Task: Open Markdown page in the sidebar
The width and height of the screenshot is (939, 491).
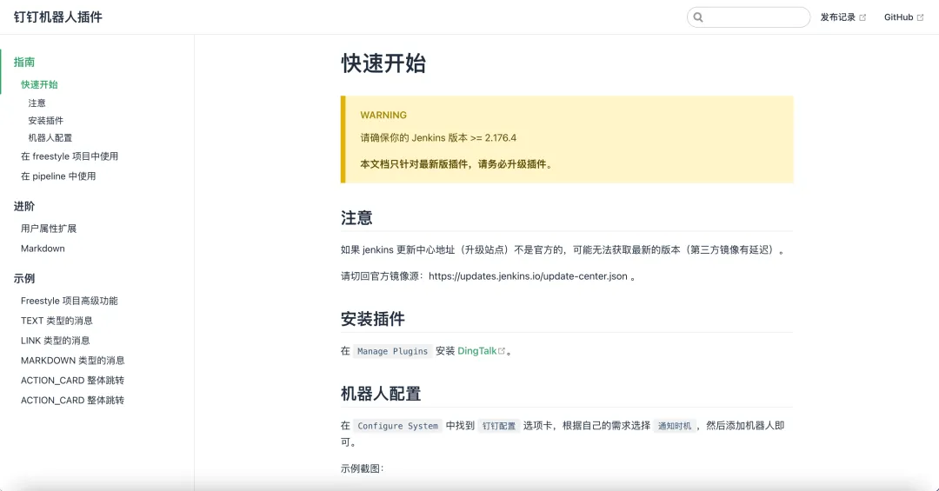Action: point(43,249)
